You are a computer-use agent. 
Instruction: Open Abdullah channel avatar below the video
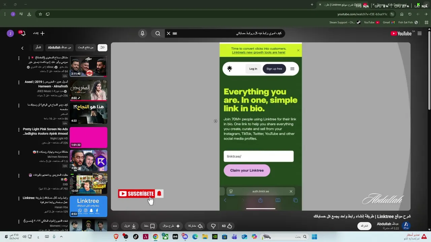coord(406,226)
